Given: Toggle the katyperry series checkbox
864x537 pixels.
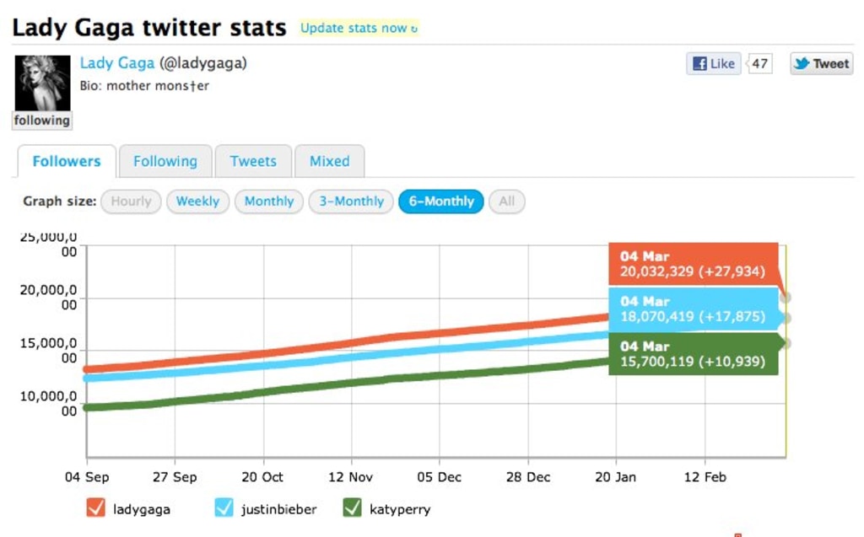Looking at the screenshot, I should [353, 508].
